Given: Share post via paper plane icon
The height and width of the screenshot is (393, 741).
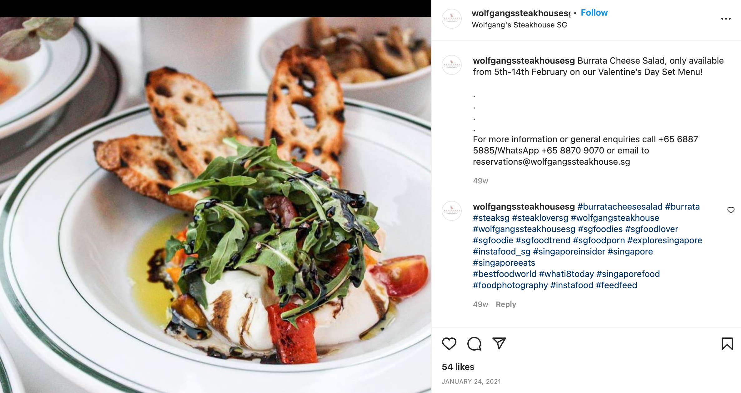Looking at the screenshot, I should tap(499, 343).
